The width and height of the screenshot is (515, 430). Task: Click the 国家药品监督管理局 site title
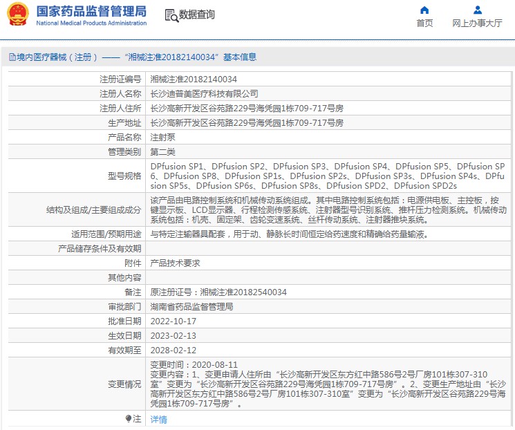coord(91,11)
